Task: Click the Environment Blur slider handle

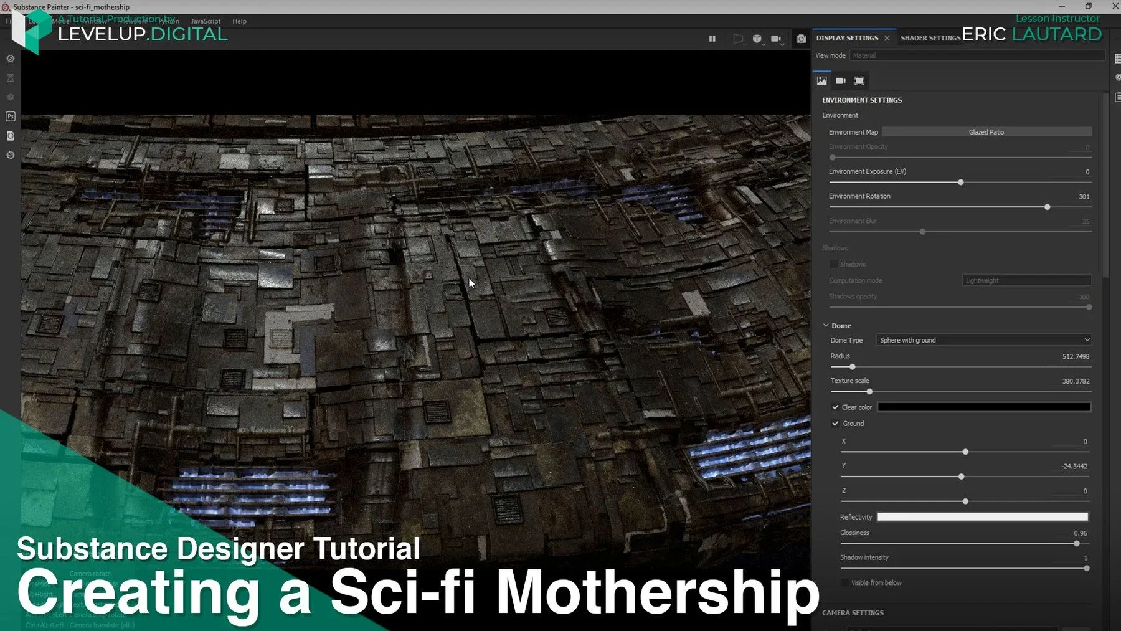Action: [x=923, y=232]
